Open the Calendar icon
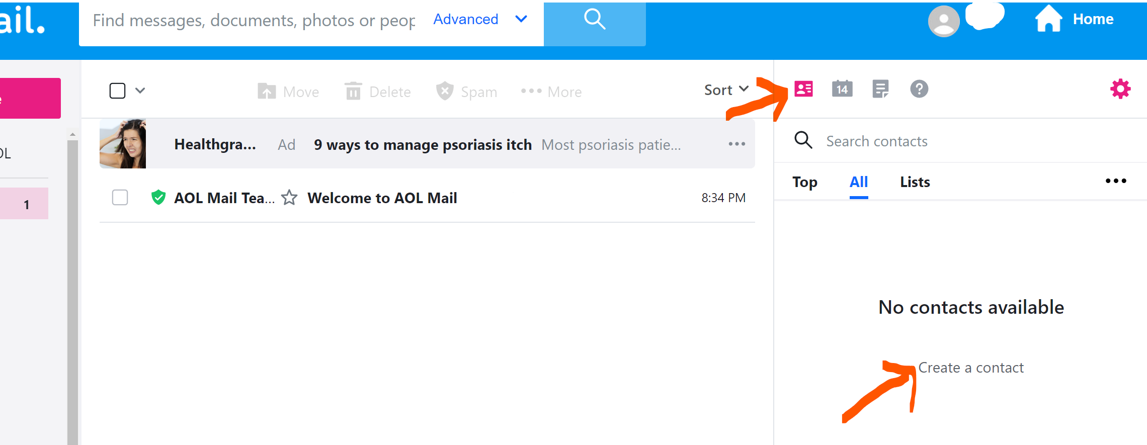The image size is (1147, 445). point(842,89)
